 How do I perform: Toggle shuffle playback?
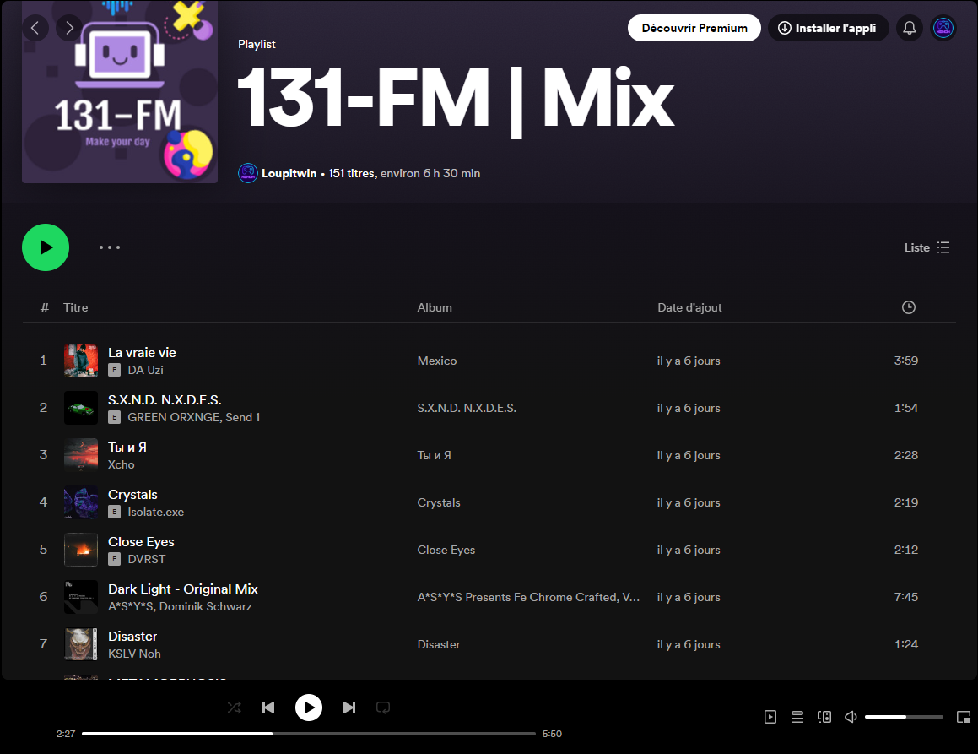pos(235,708)
